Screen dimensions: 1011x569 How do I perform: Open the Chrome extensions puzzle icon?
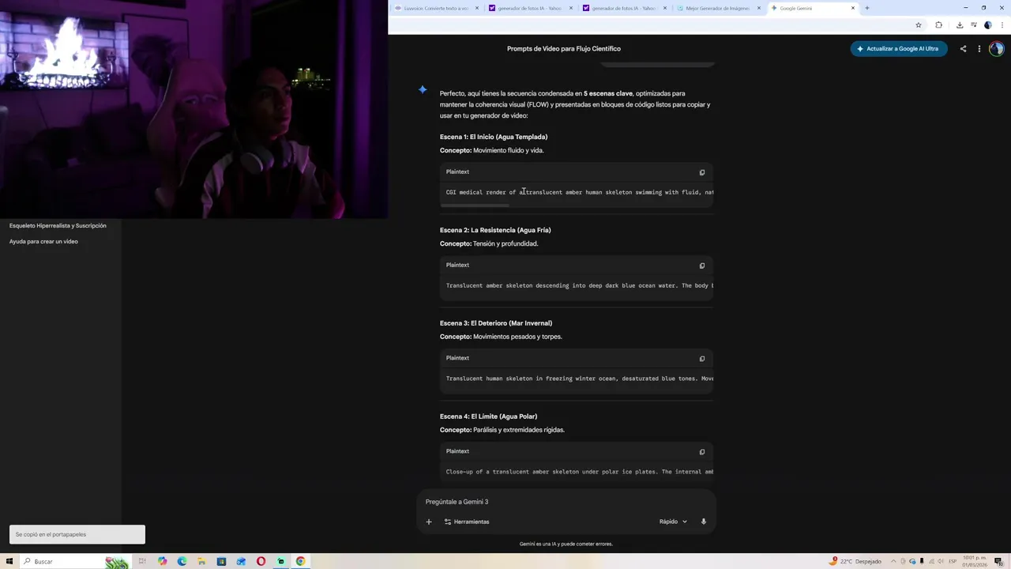(938, 24)
